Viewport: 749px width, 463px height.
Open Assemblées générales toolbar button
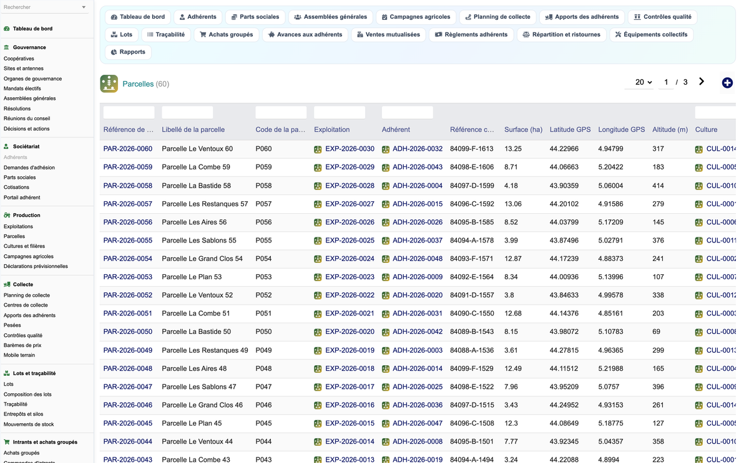pyautogui.click(x=330, y=17)
